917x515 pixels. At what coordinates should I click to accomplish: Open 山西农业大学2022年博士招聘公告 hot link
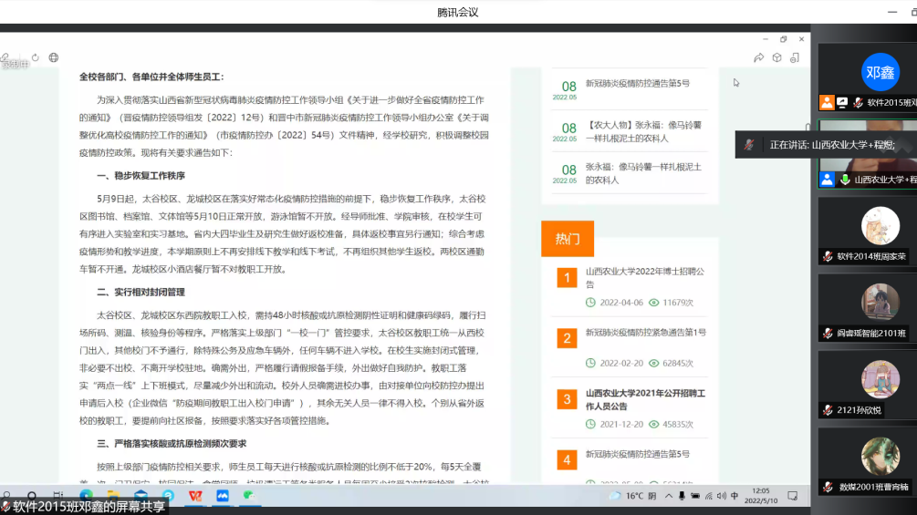(645, 277)
